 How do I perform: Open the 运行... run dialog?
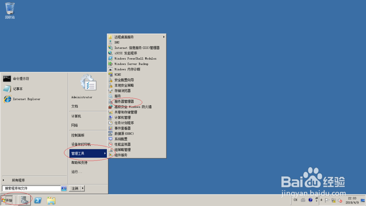(x=88, y=172)
